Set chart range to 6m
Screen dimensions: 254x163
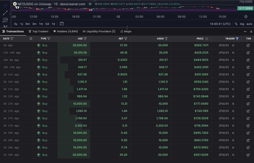(28, 24)
